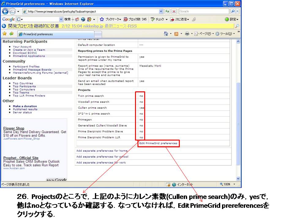Expand the Google toolbar search history dropdown
Viewport: 294px width, 220px height.
pos(61,19)
